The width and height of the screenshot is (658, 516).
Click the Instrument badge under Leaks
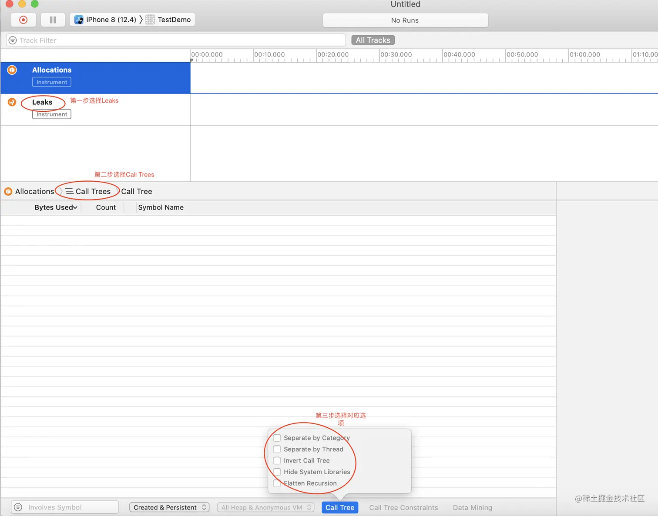(52, 114)
